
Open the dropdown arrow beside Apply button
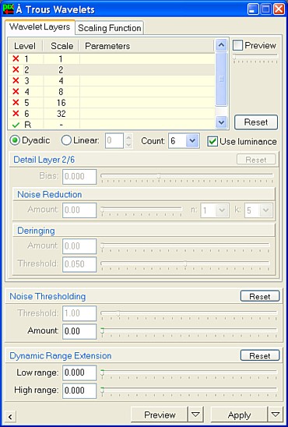(x=276, y=415)
